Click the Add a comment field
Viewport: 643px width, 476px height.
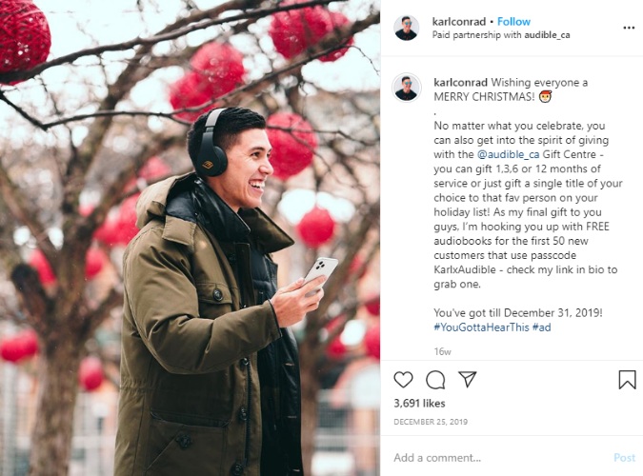[x=500, y=458]
